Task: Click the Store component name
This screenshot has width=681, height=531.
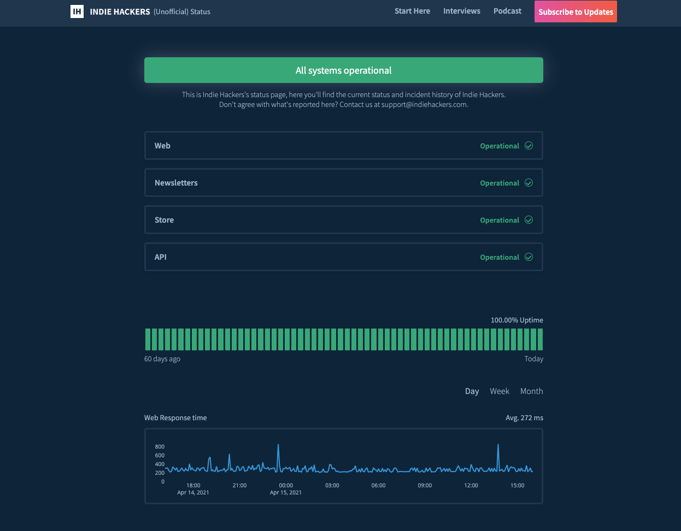Action: click(164, 220)
